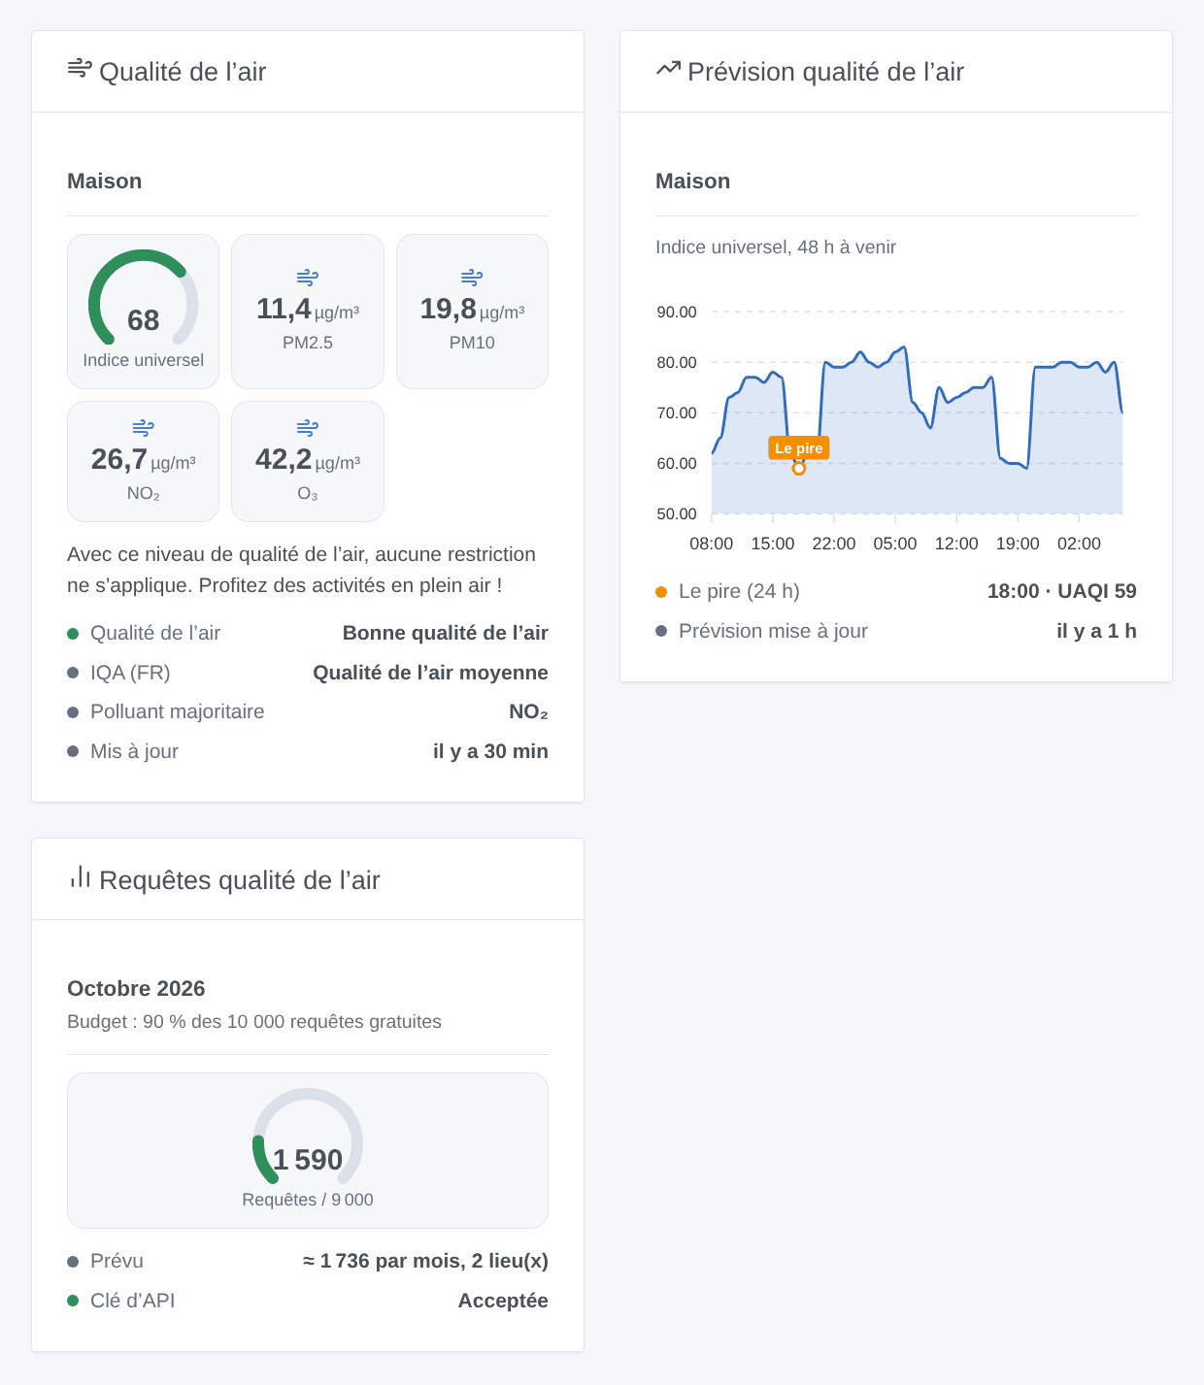Viewport: 1204px width, 1385px height.
Task: Click the bar chart icon beside Requêtes title
Action: click(x=80, y=877)
